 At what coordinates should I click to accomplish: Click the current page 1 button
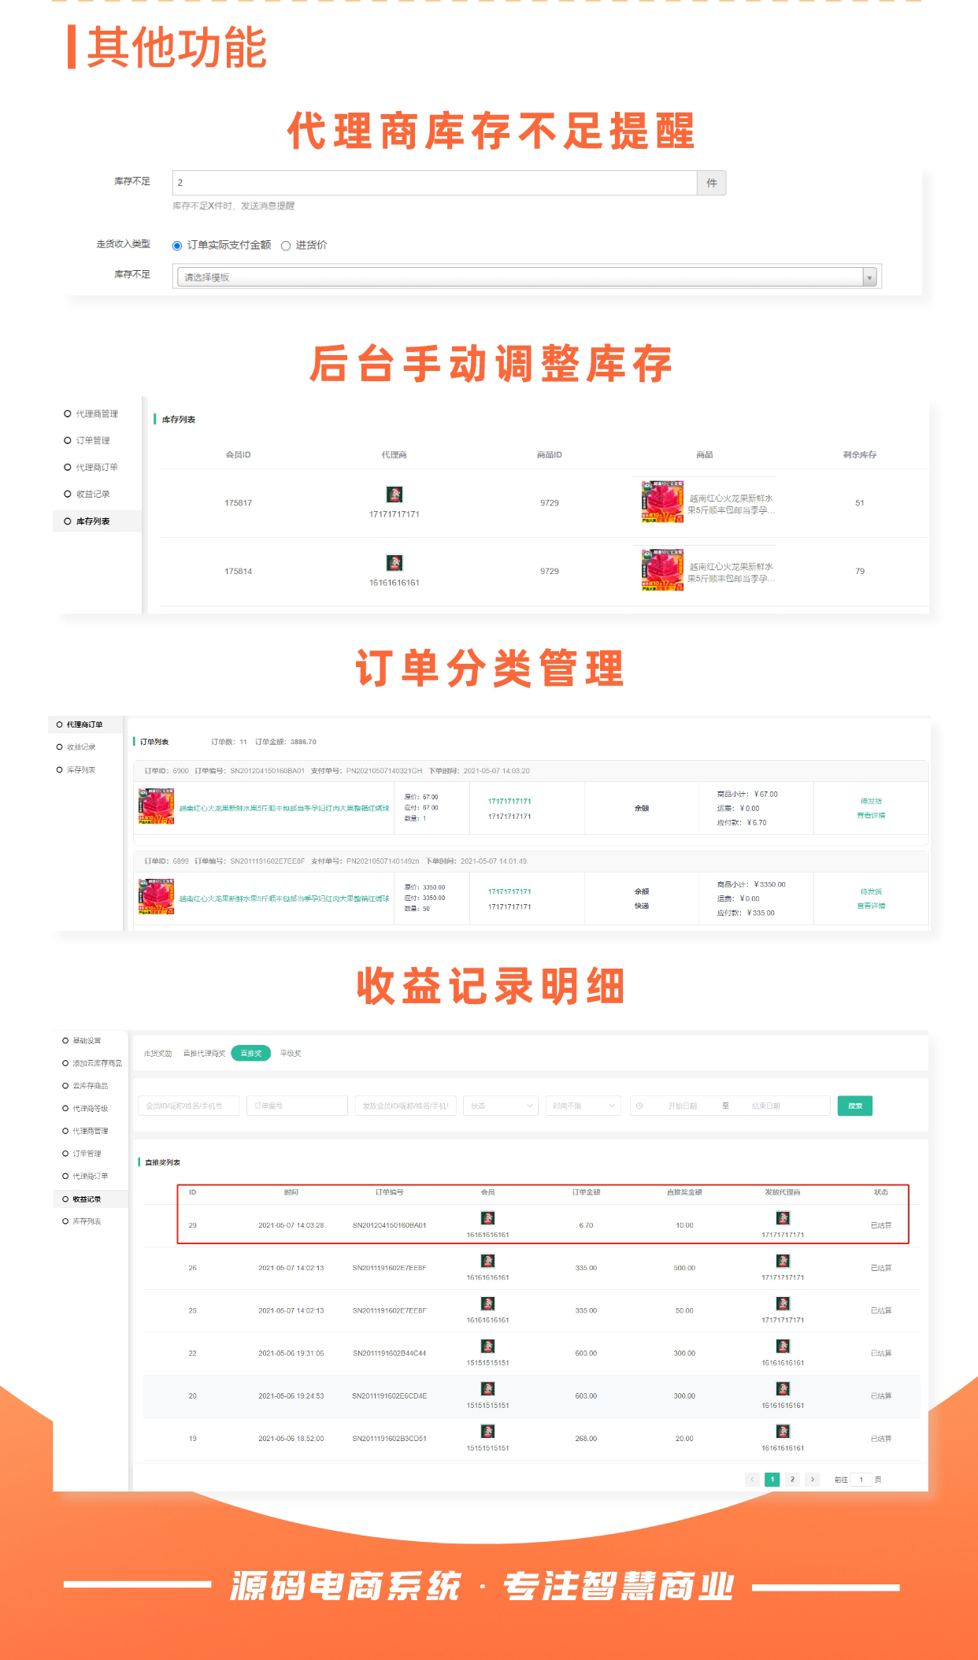click(772, 1479)
